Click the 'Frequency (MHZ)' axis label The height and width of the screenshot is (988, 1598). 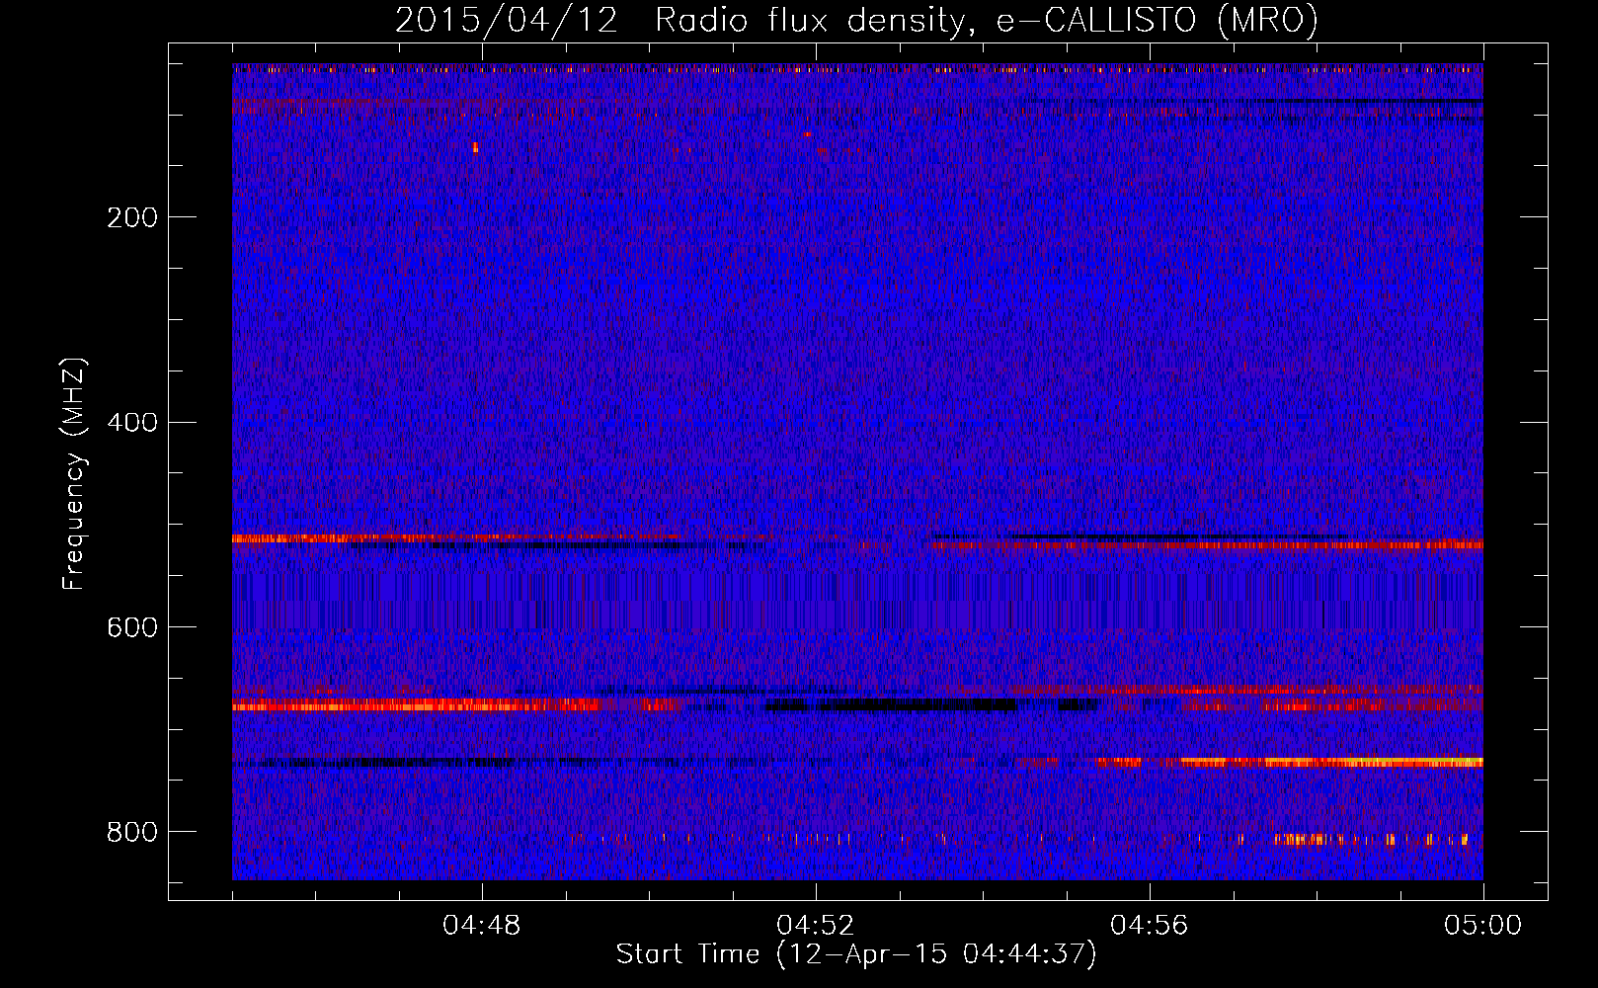(x=74, y=474)
